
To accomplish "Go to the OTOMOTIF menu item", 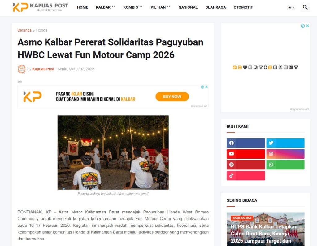I will point(243,7).
